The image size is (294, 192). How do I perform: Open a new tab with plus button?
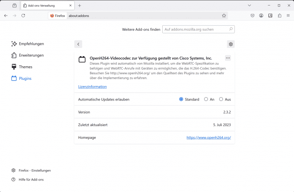point(79,5)
